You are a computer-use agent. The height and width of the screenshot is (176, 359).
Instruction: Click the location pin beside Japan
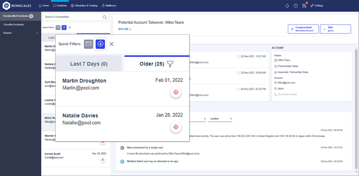tap(276, 88)
